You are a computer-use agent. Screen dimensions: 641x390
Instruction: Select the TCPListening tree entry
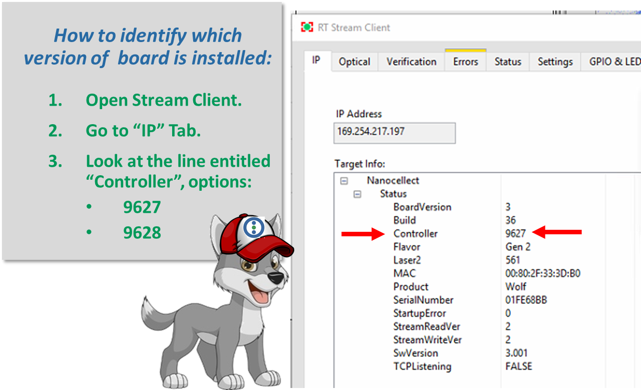(422, 366)
